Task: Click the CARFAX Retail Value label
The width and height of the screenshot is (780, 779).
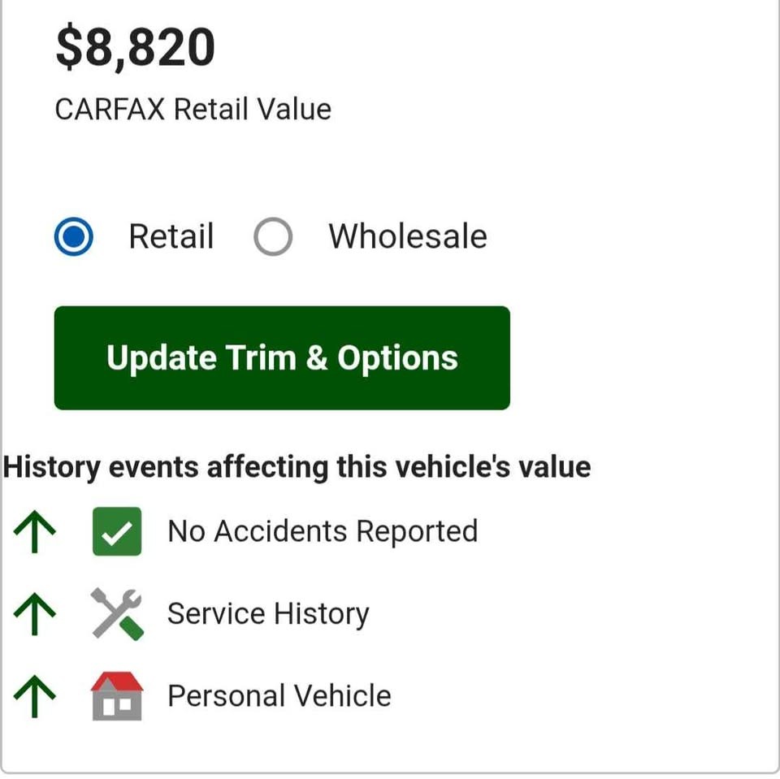Action: pyautogui.click(x=193, y=109)
